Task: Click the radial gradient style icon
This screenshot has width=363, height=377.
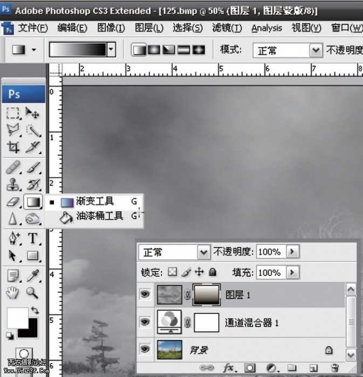Action: (153, 50)
